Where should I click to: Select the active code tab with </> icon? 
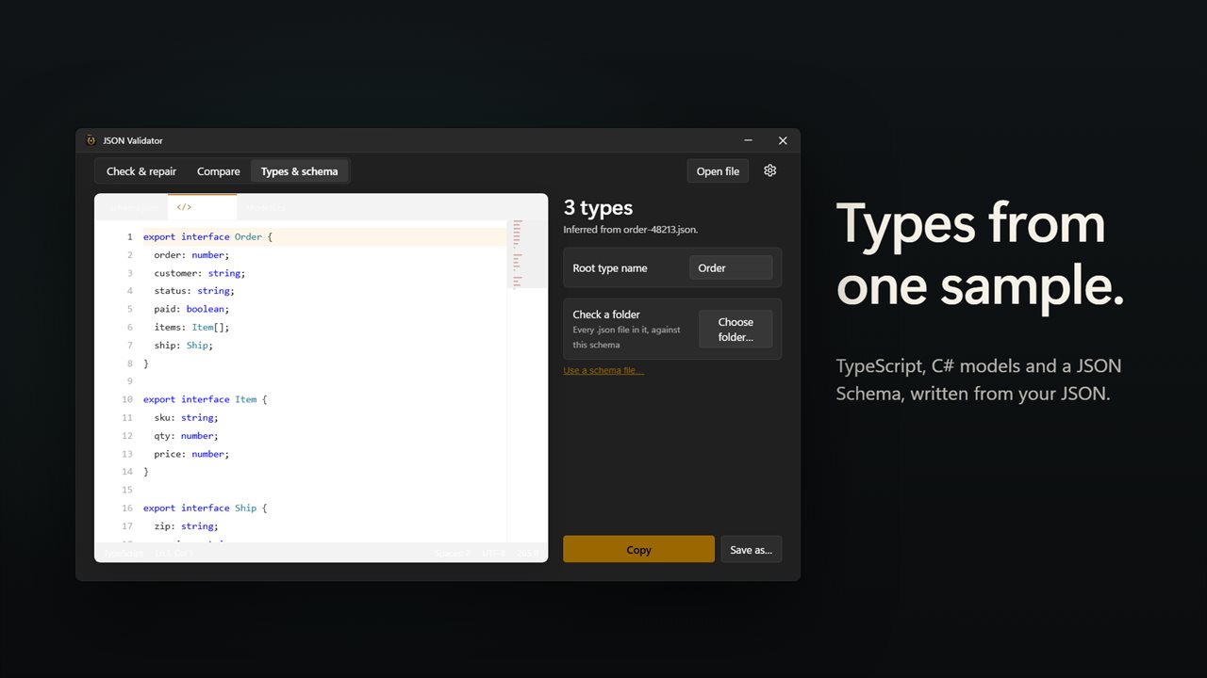pyautogui.click(x=202, y=207)
